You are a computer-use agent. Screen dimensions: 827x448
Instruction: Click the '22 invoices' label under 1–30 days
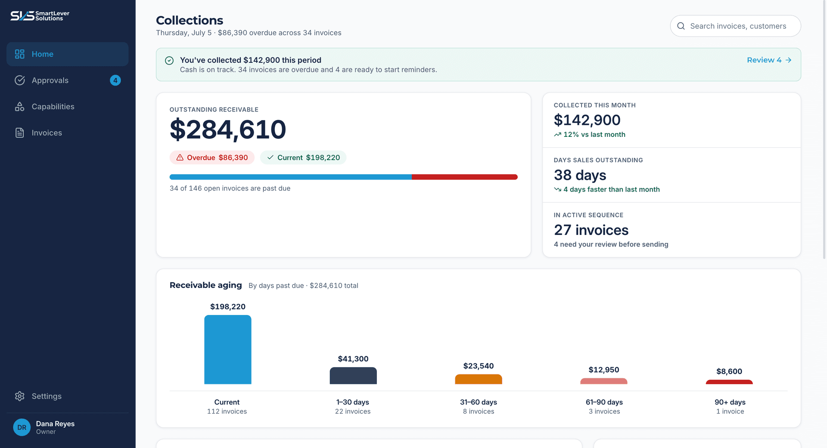(353, 411)
